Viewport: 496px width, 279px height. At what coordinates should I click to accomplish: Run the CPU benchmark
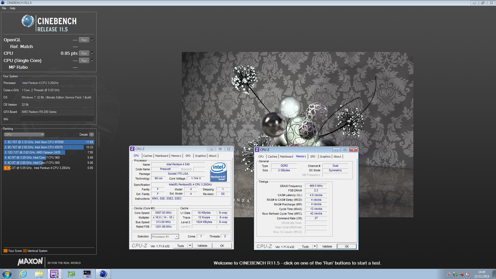tap(84, 53)
